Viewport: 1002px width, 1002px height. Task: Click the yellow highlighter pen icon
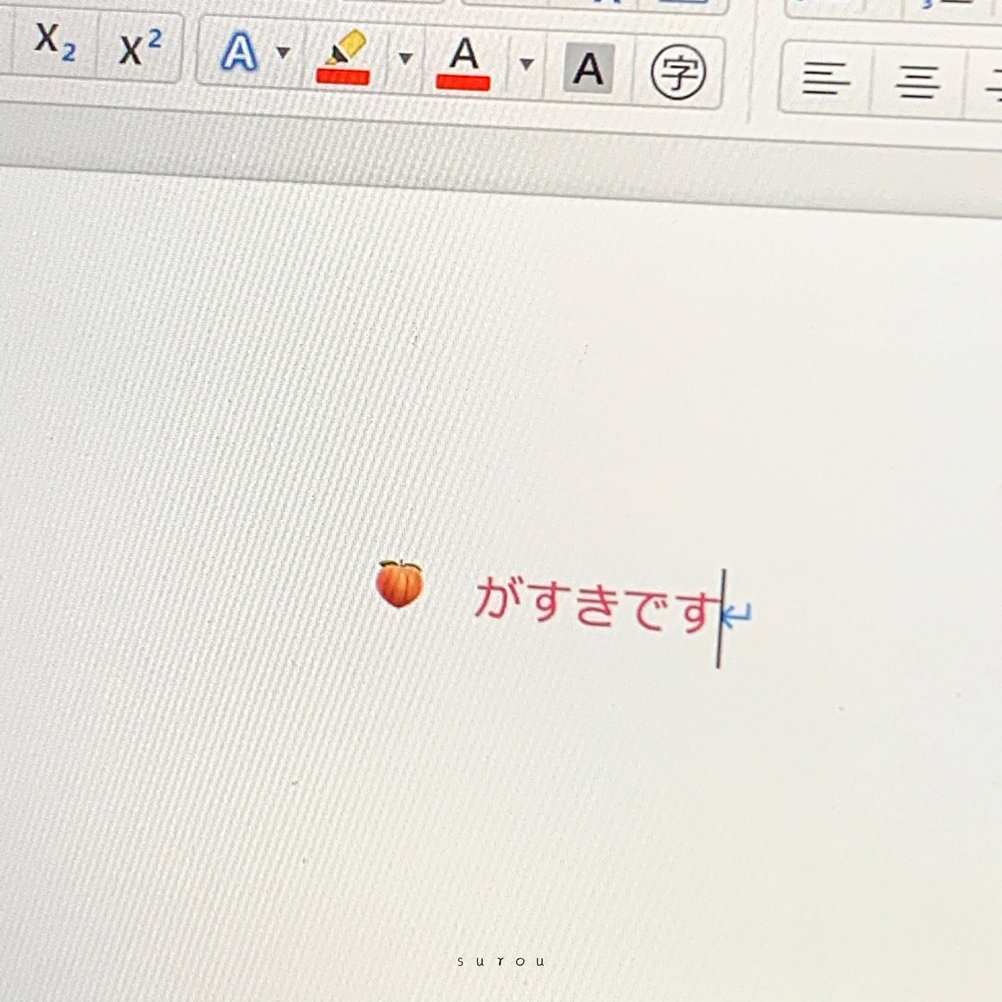[345, 49]
